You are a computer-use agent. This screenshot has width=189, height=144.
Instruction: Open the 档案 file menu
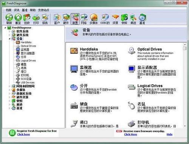(x=9, y=10)
